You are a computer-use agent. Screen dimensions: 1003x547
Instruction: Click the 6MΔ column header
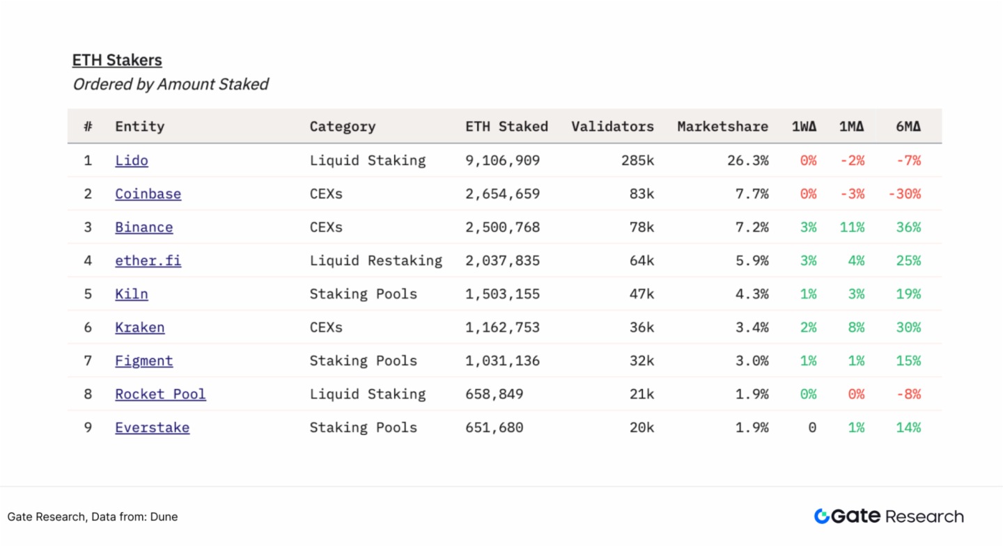(908, 127)
